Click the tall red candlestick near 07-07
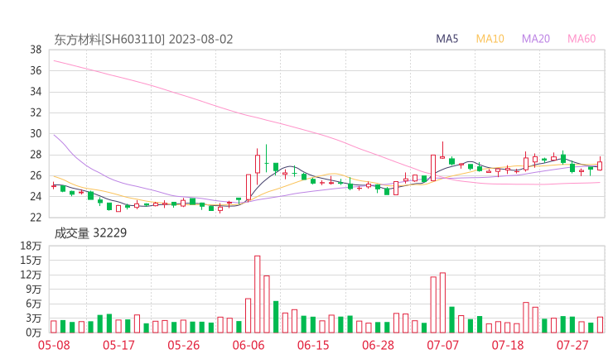 (433, 168)
